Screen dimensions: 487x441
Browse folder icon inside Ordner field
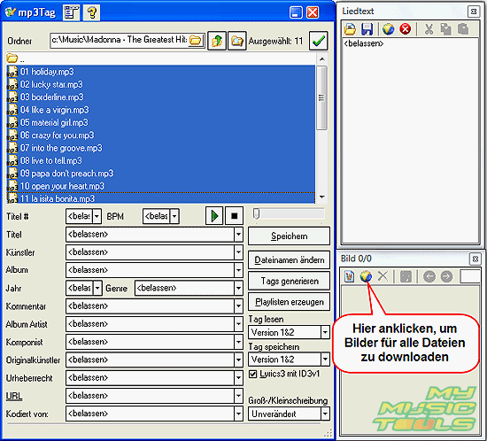(x=196, y=40)
